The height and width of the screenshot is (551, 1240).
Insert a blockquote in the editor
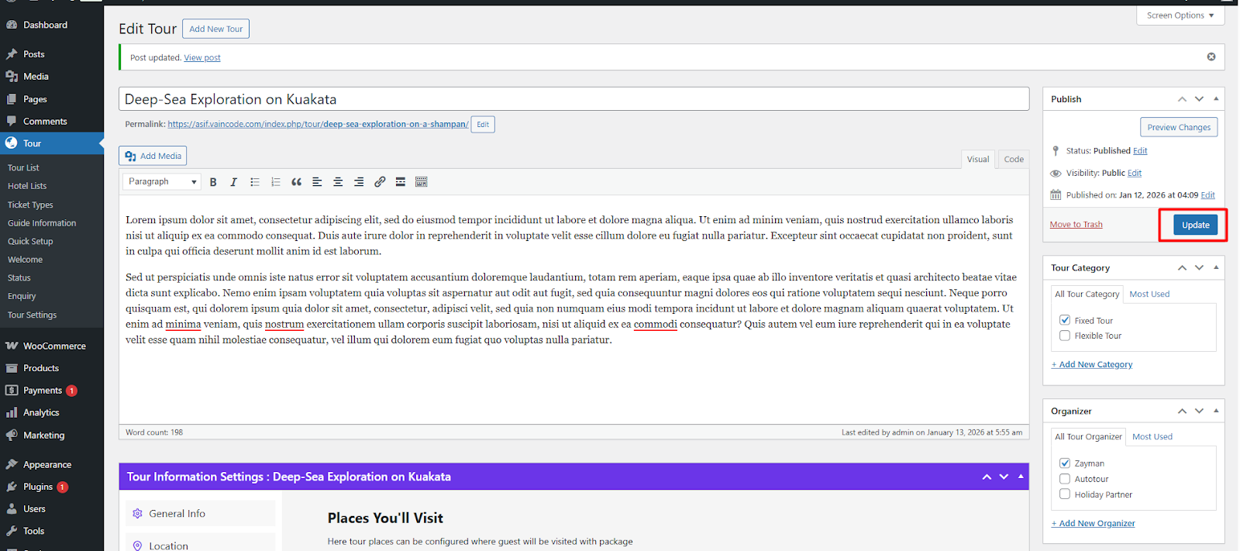pyautogui.click(x=296, y=182)
